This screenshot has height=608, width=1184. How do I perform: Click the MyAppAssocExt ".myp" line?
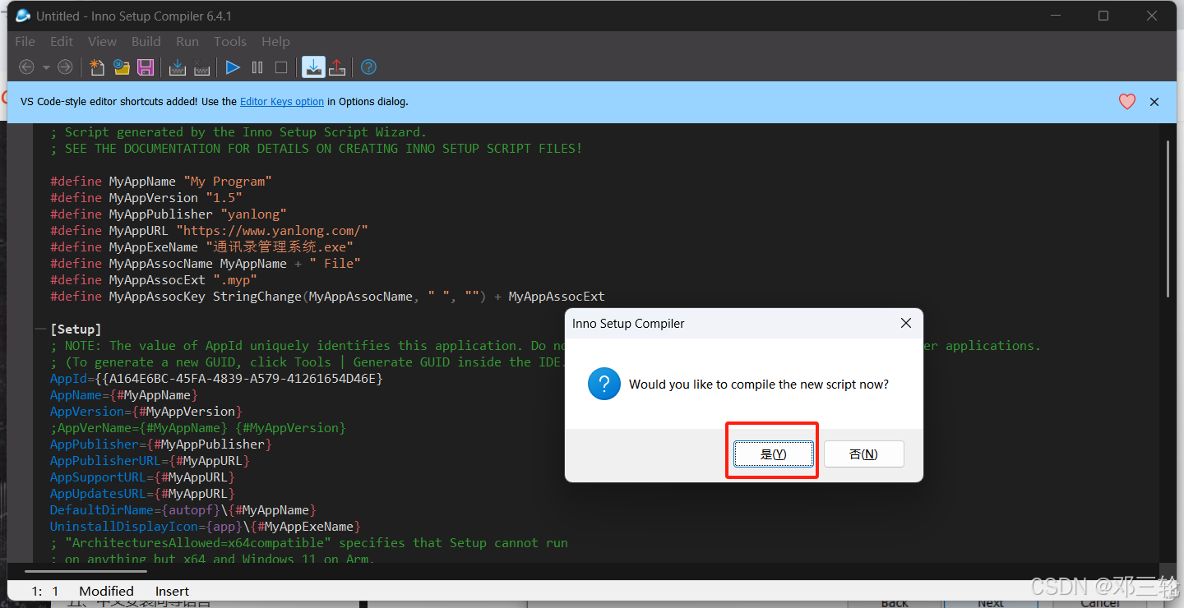[x=154, y=280]
